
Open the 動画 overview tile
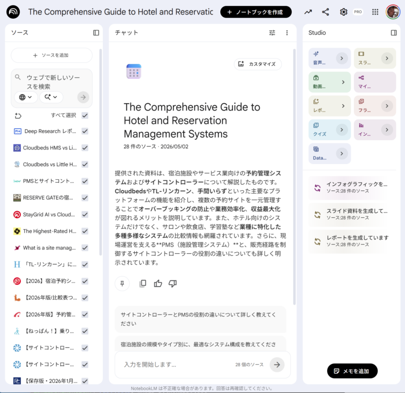click(x=330, y=82)
